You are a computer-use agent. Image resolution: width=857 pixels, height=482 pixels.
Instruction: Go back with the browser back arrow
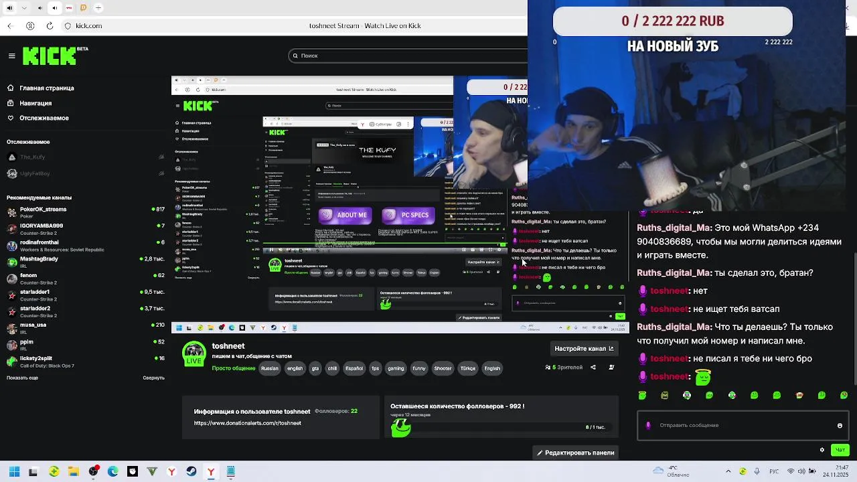coord(10,26)
